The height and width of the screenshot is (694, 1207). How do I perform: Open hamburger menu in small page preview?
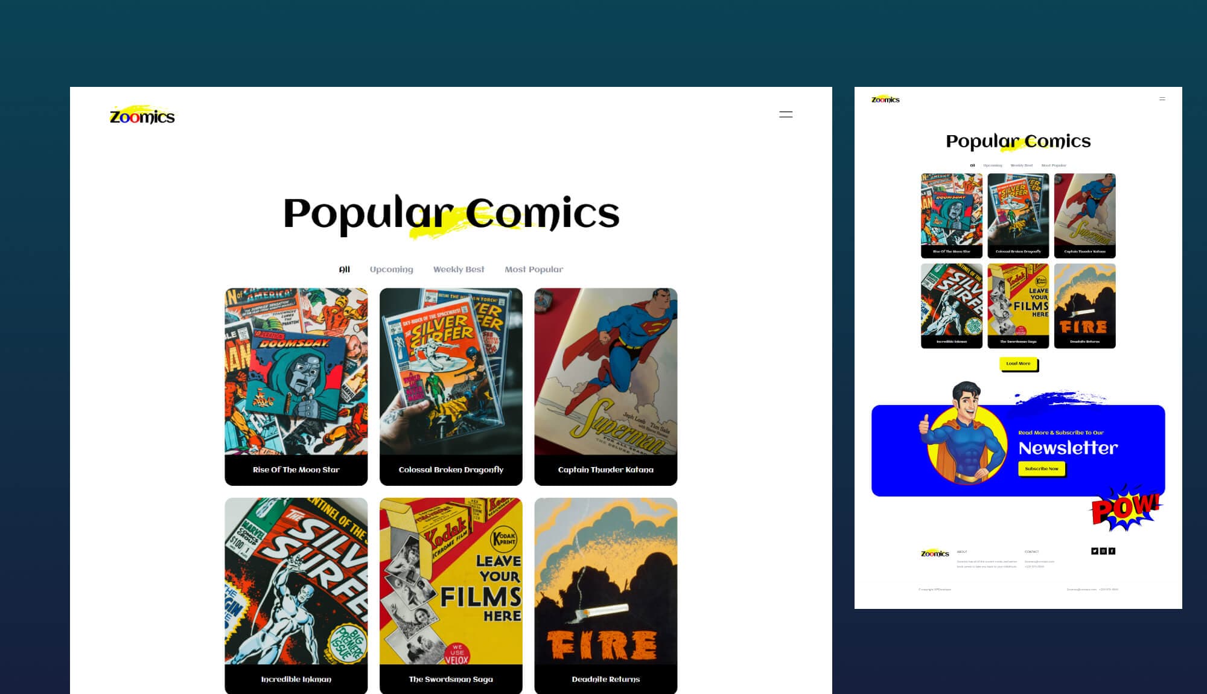click(x=1162, y=98)
